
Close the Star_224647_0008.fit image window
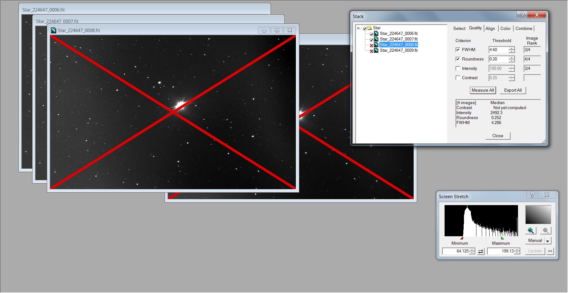pyautogui.click(x=290, y=30)
